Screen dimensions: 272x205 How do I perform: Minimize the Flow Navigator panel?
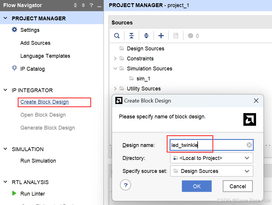point(99,6)
